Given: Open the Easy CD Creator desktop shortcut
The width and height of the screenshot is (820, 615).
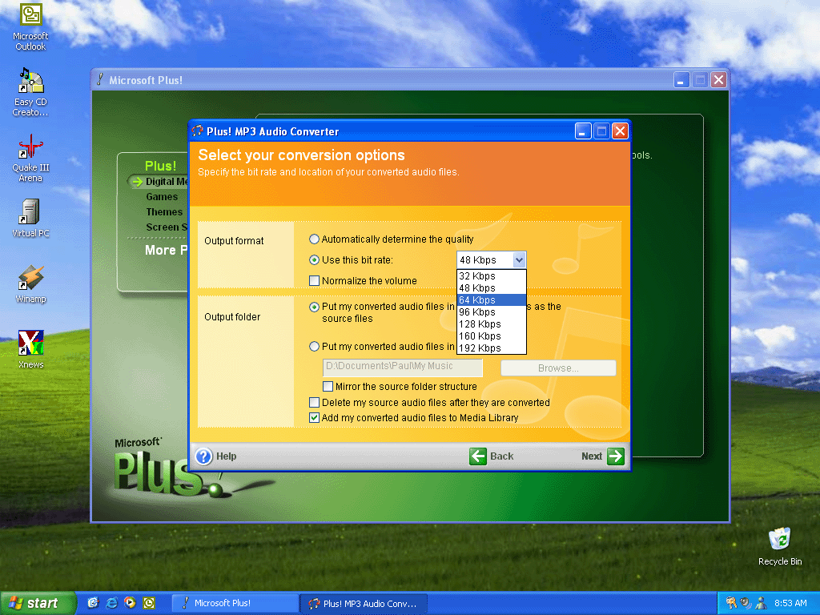Looking at the screenshot, I should [x=30, y=82].
